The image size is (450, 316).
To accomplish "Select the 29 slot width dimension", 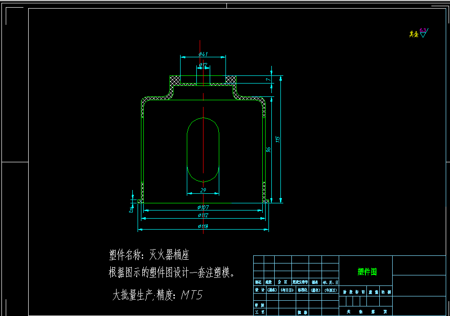I will (x=203, y=190).
